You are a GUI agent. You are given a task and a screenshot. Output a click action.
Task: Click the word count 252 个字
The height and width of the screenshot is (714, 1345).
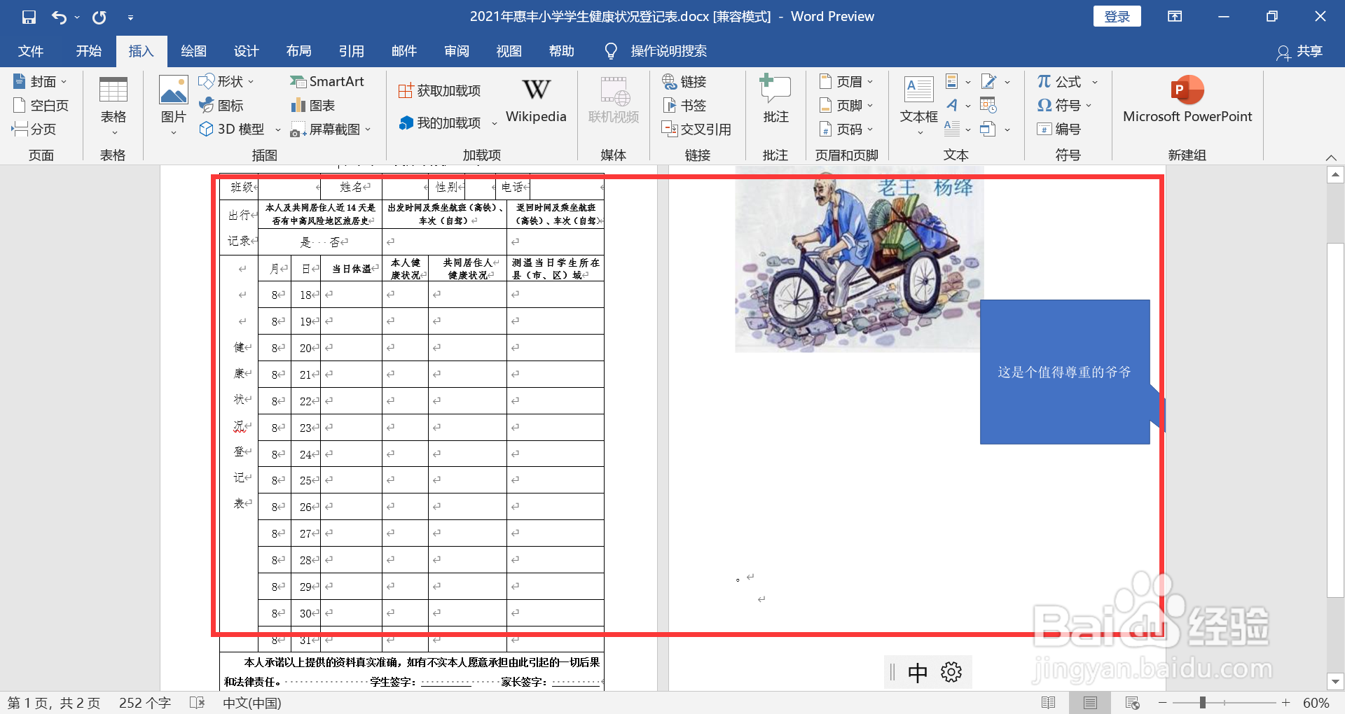tap(145, 703)
